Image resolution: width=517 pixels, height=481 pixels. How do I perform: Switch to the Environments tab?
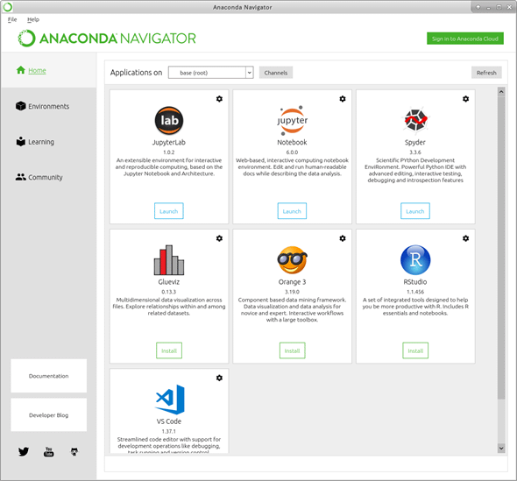tap(48, 106)
